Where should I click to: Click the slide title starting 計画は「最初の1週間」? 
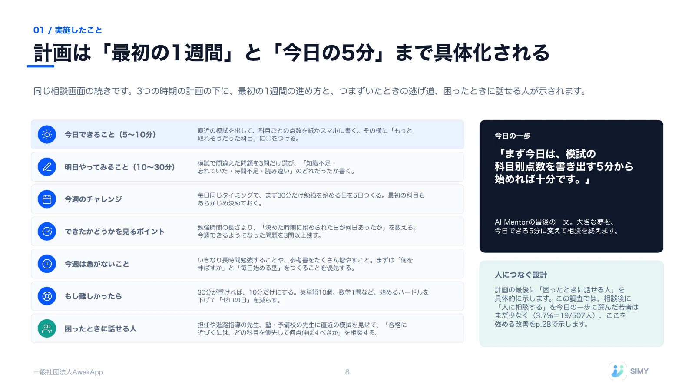(291, 53)
